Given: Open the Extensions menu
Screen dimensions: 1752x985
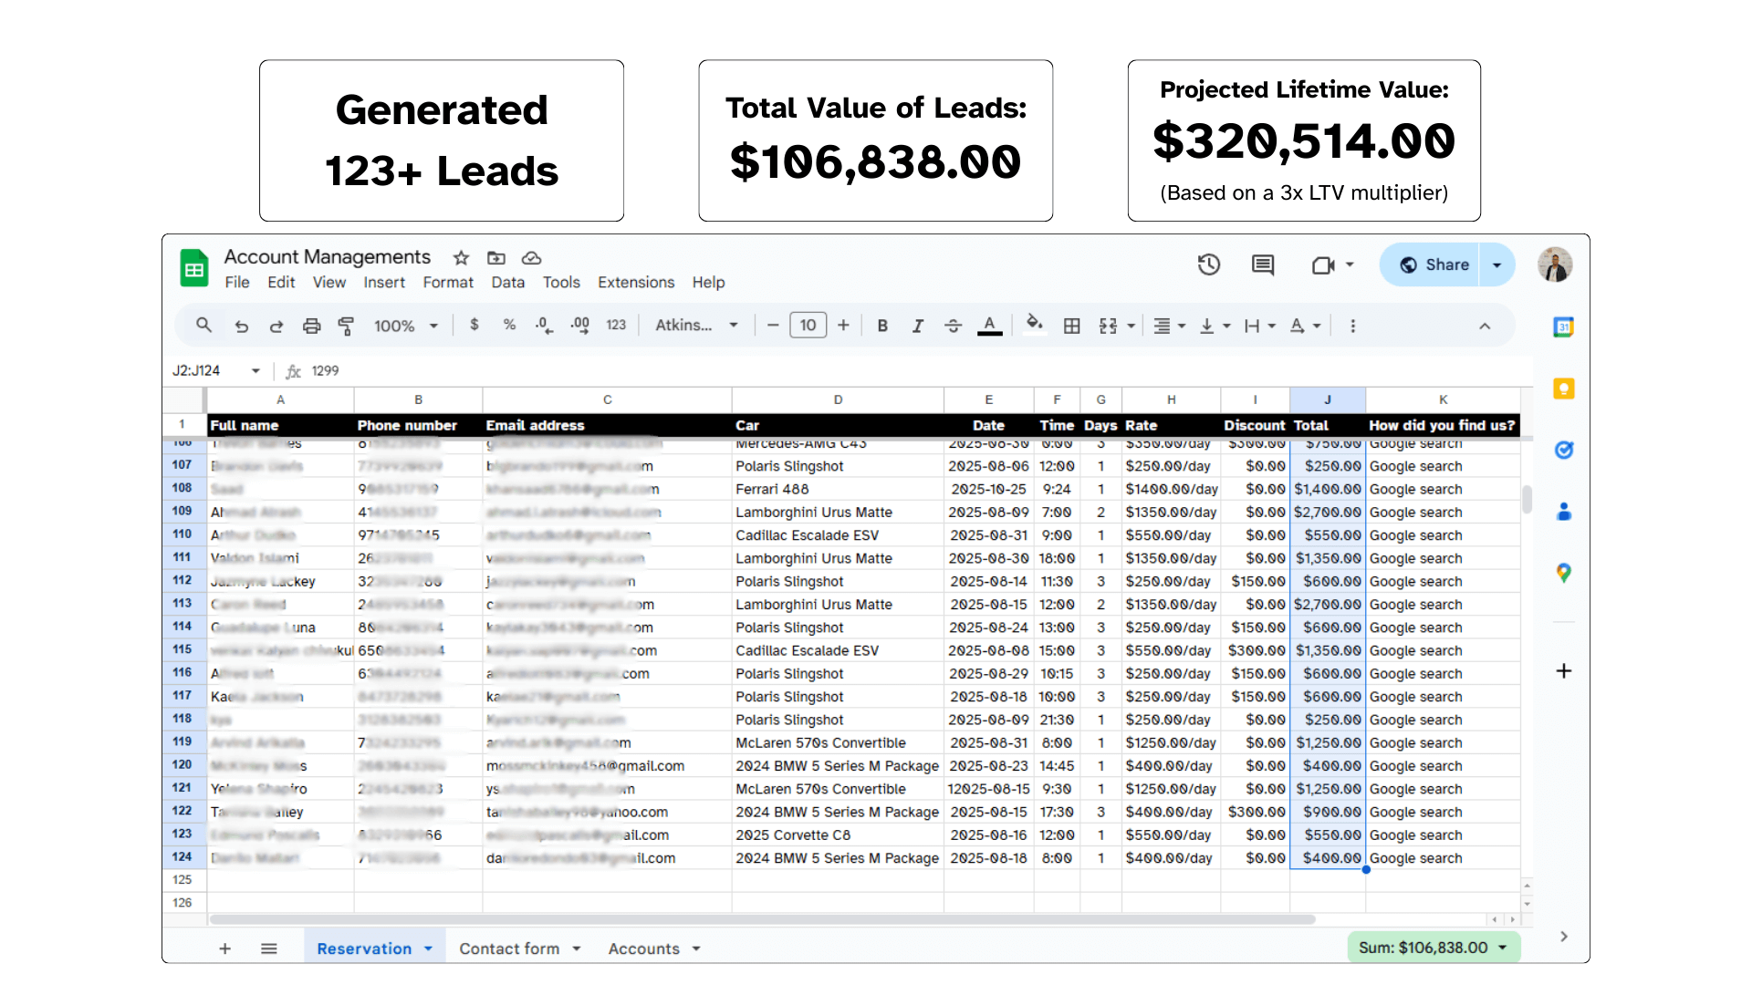Looking at the screenshot, I should pos(636,283).
